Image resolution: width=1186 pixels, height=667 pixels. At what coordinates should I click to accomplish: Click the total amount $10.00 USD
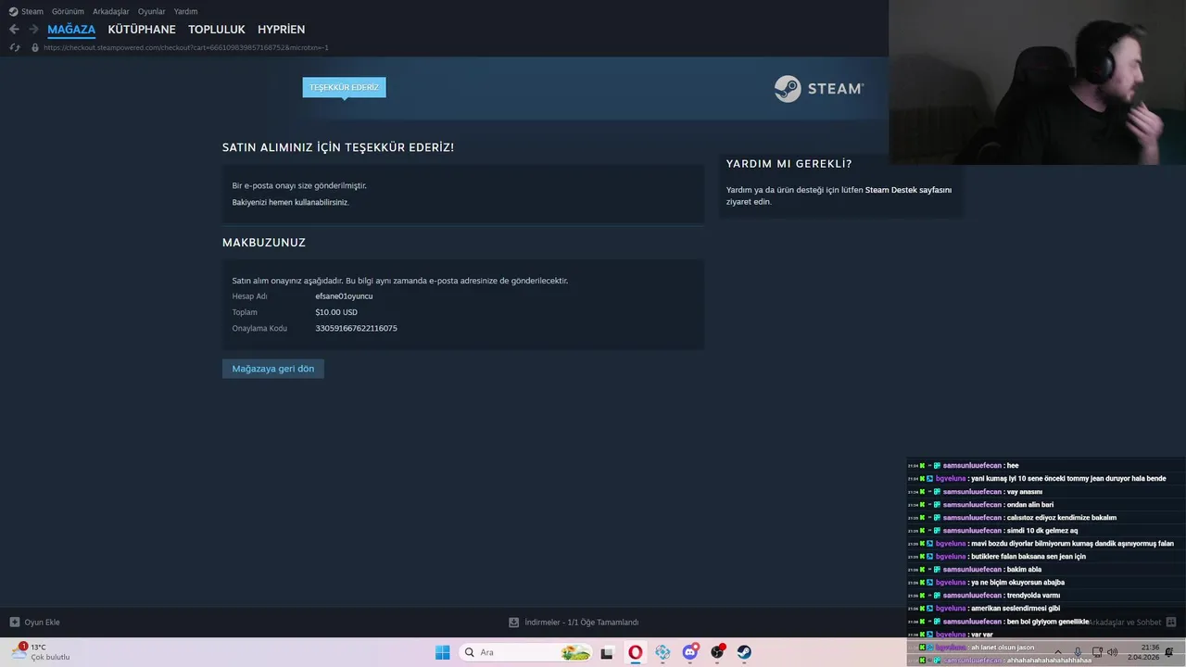[x=336, y=312]
